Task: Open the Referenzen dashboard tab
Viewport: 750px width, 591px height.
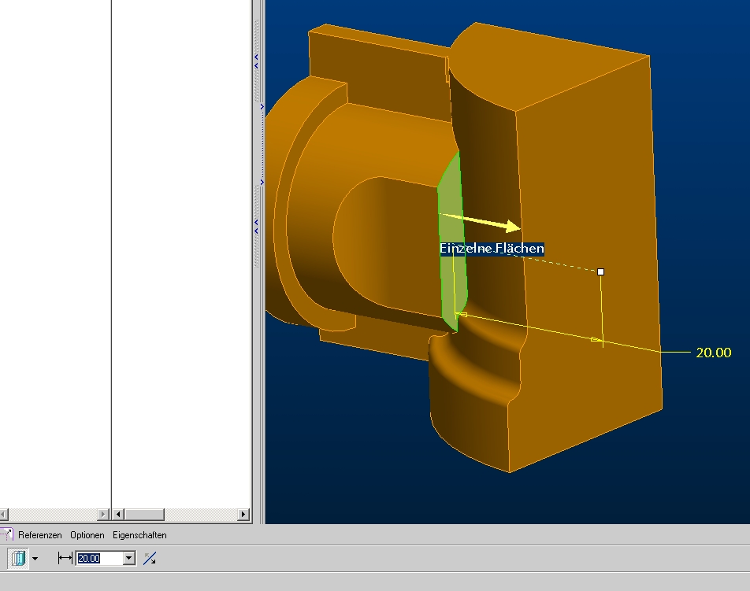Action: tap(39, 535)
